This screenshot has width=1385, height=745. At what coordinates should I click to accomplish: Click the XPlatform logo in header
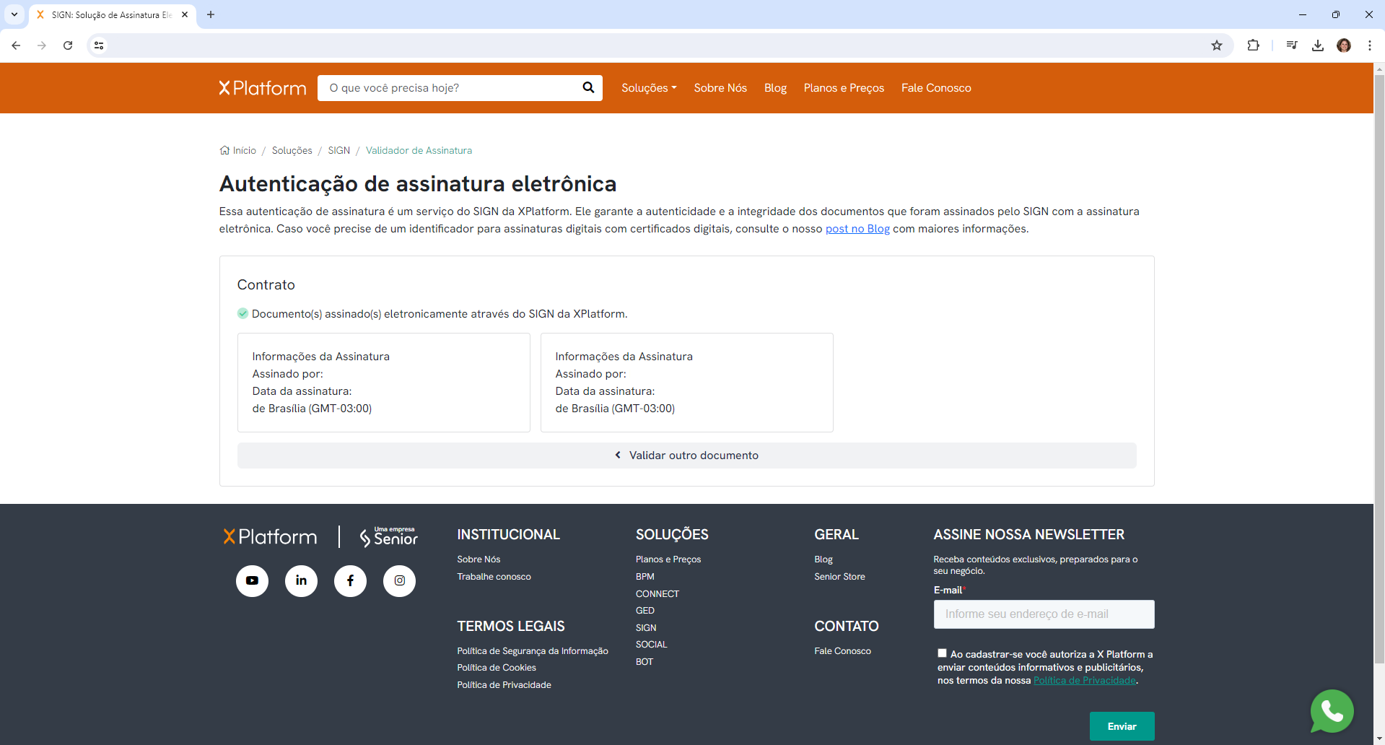click(x=263, y=88)
